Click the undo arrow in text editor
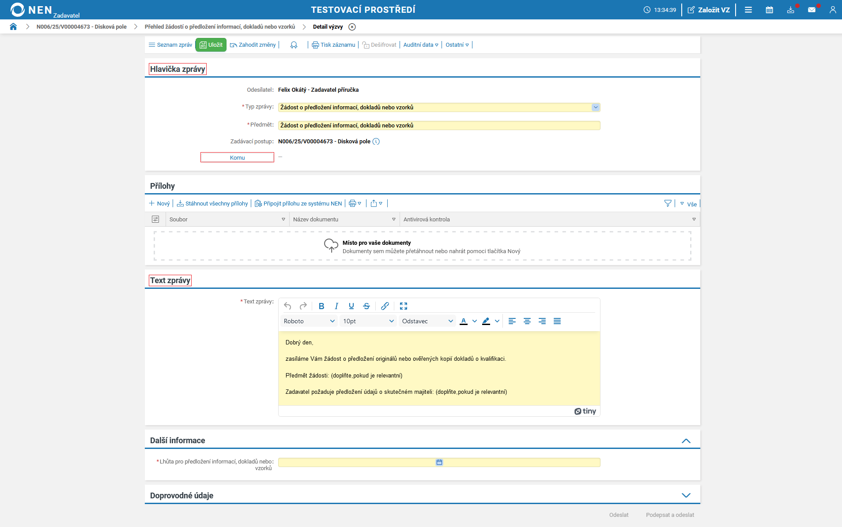Image resolution: width=842 pixels, height=527 pixels. coord(287,306)
